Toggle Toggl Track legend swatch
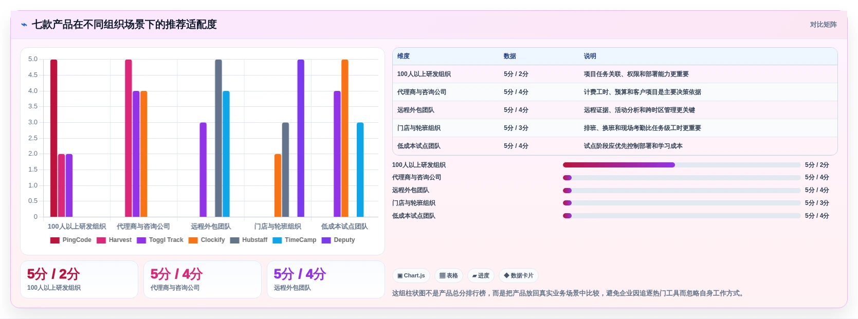The image size is (858, 319). [x=141, y=240]
